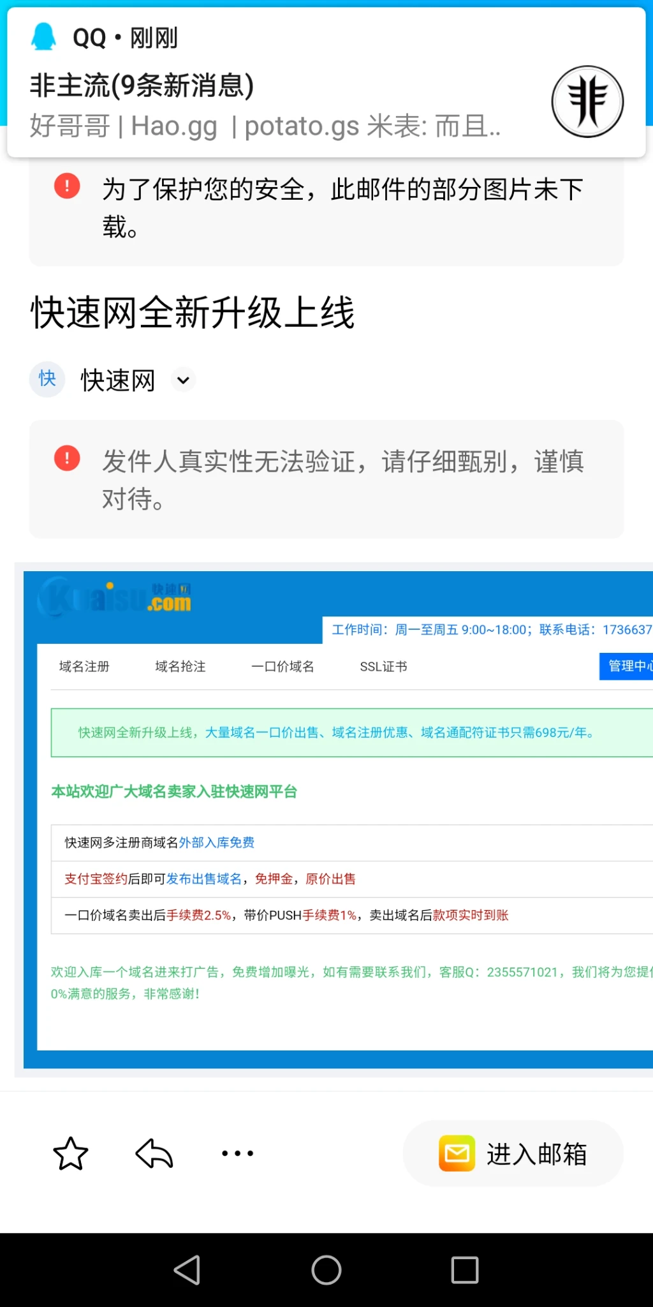Open recent apps with the square button
This screenshot has width=653, height=1307.
point(464,1270)
